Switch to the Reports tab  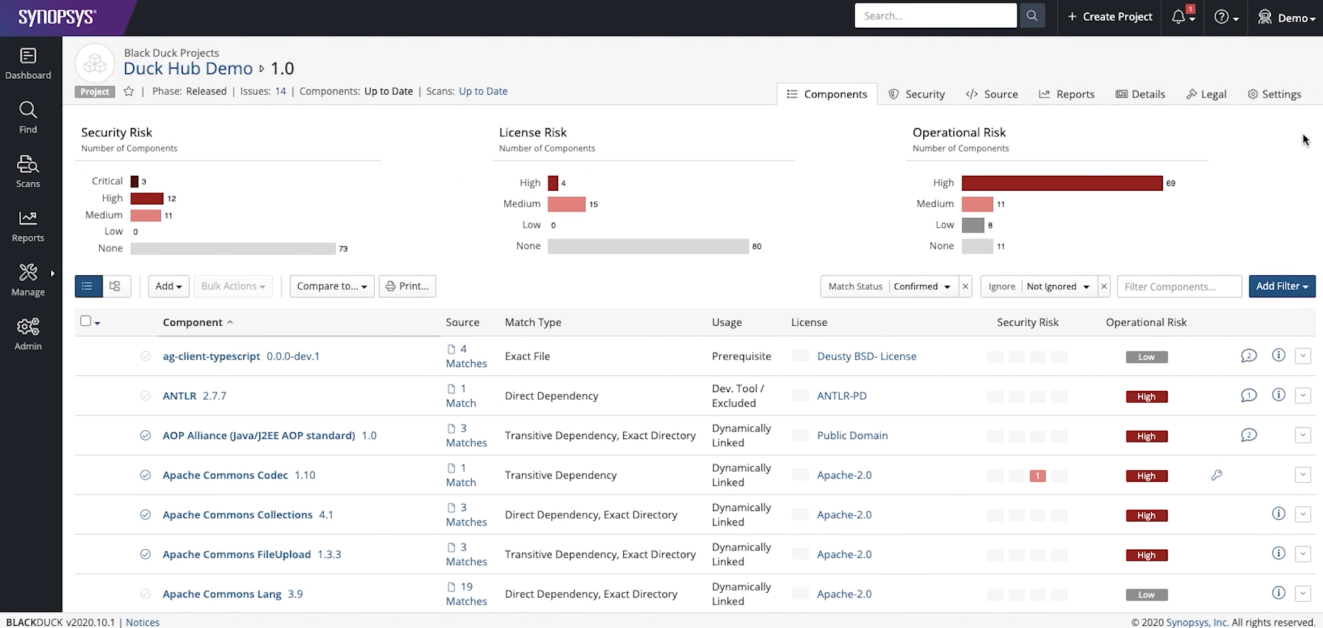1066,94
